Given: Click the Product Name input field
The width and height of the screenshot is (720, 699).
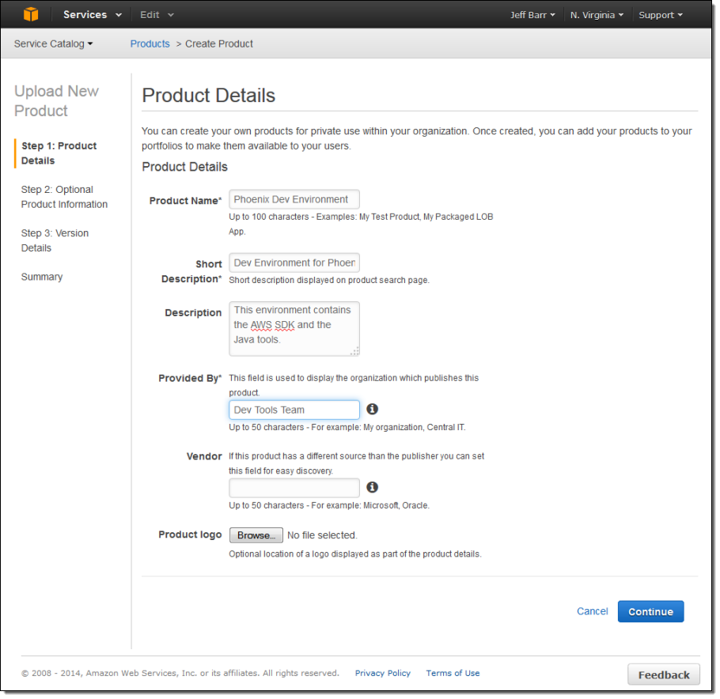Looking at the screenshot, I should click(294, 199).
